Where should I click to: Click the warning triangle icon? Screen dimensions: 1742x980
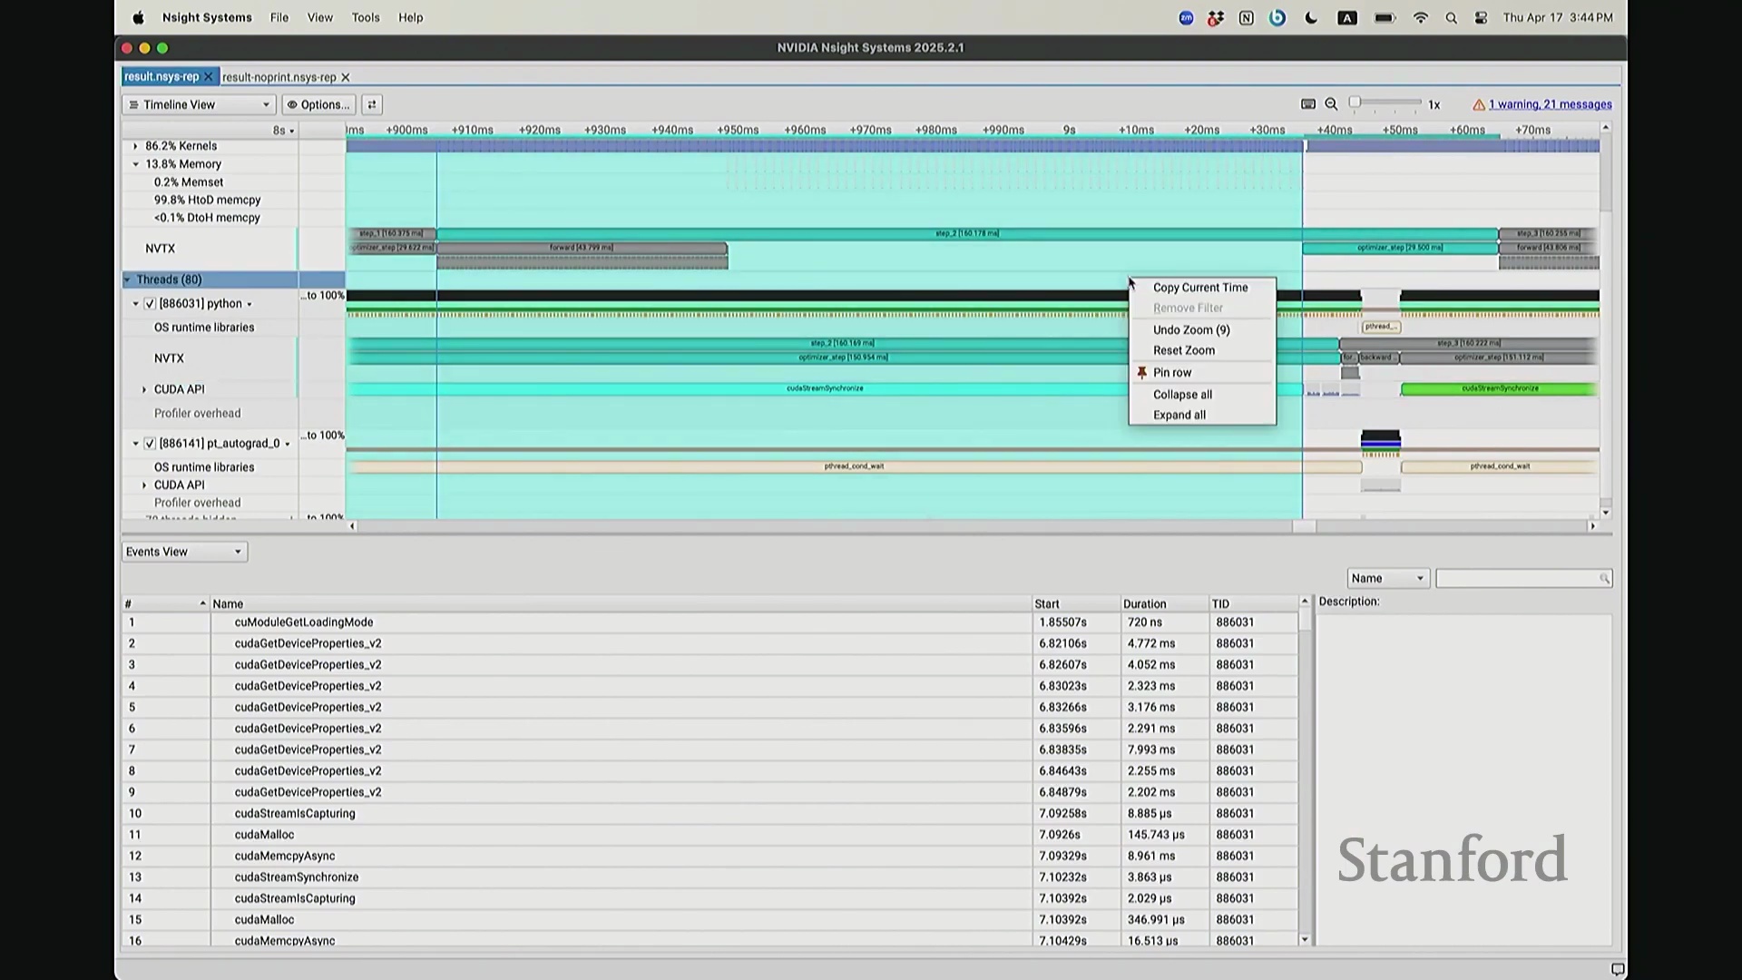pyautogui.click(x=1479, y=105)
